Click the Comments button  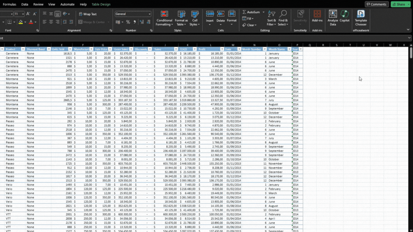(x=377, y=4)
